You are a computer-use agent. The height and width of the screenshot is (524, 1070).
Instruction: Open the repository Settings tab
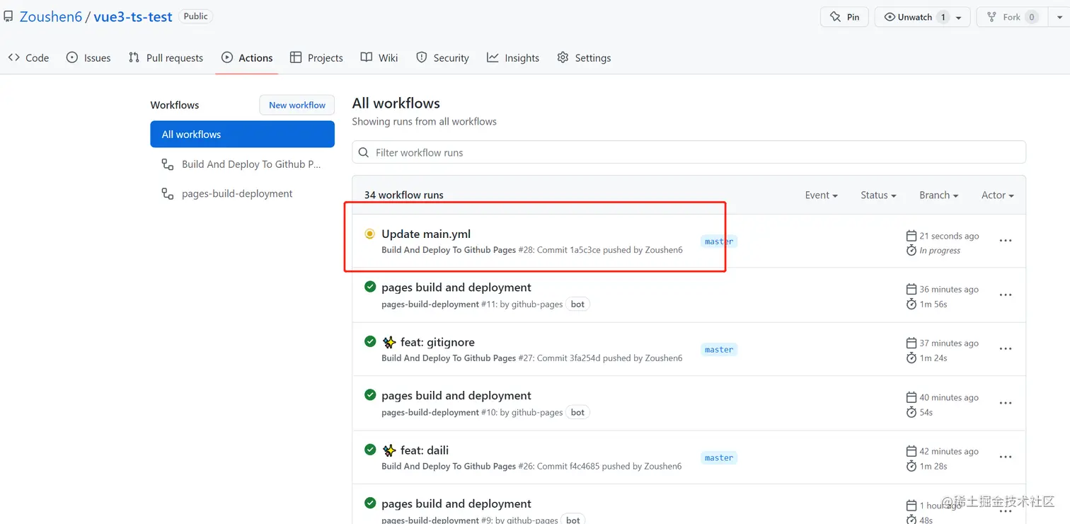pyautogui.click(x=584, y=58)
